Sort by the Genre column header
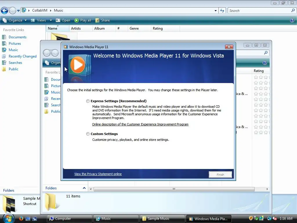 [x=140, y=28]
